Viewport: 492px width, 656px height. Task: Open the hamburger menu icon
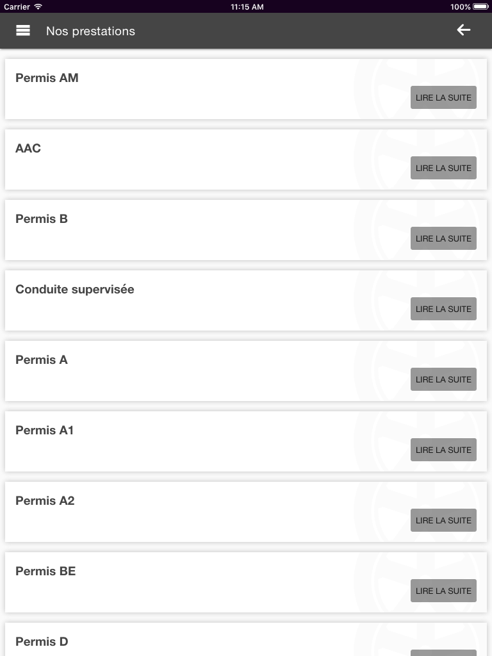coord(23,31)
